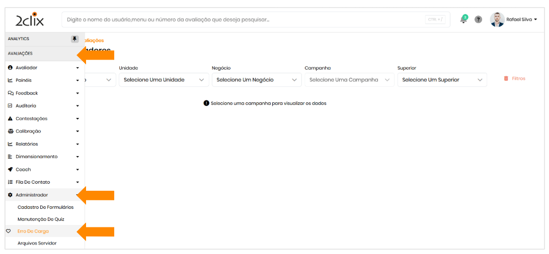This screenshot has height=254, width=549.
Task: Click the Coach rocket icon
Action: (10, 170)
